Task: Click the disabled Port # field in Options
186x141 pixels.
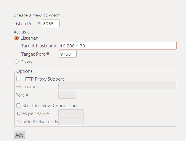Action: point(67,95)
